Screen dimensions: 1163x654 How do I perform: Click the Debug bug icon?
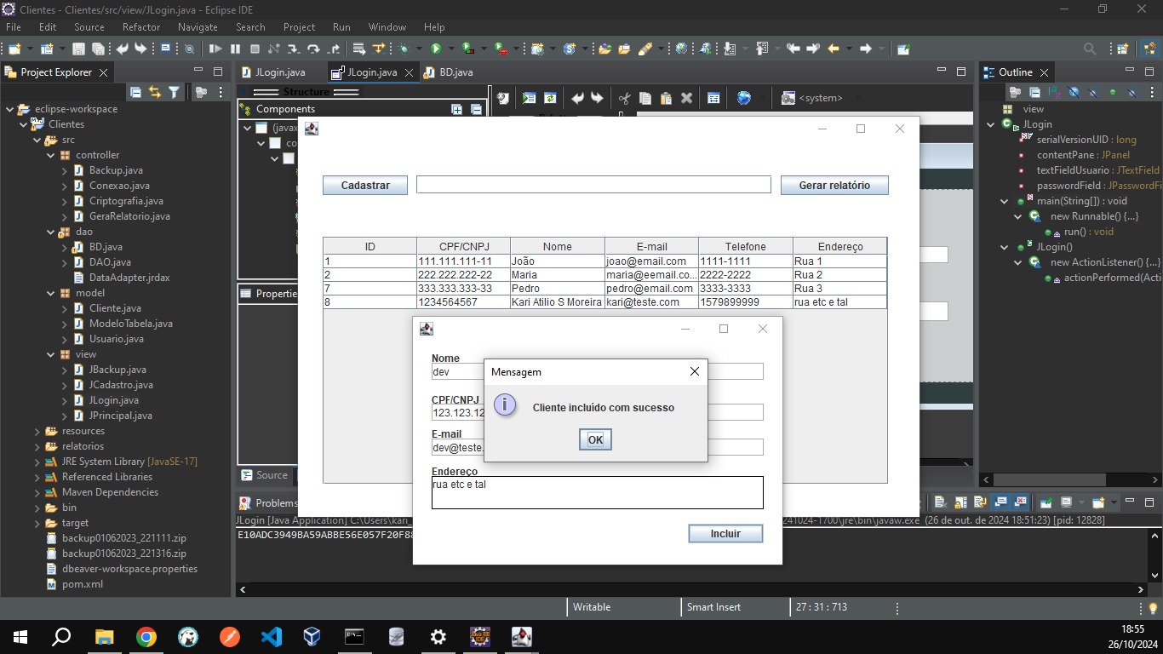tap(404, 49)
